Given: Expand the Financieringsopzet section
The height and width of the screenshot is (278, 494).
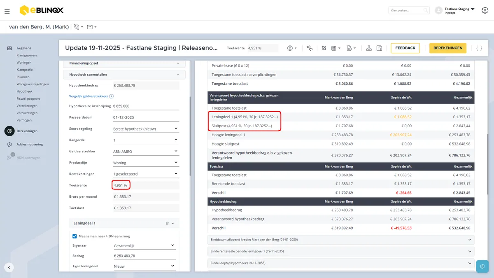Looking at the screenshot, I should click(x=124, y=63).
